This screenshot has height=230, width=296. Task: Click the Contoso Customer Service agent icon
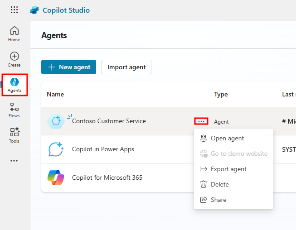click(56, 121)
